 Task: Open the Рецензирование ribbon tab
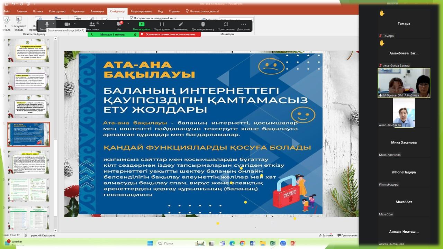(x=141, y=11)
